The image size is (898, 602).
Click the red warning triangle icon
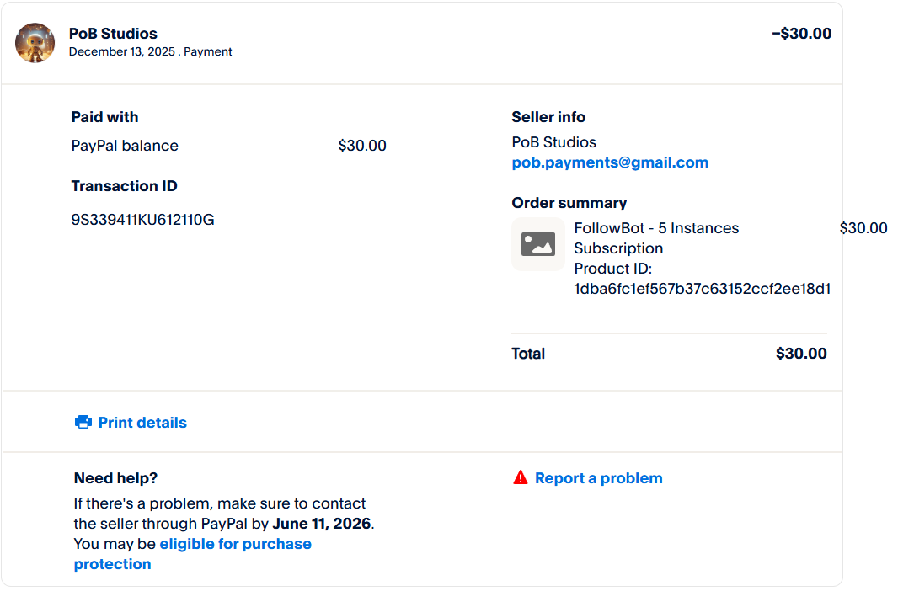(520, 478)
